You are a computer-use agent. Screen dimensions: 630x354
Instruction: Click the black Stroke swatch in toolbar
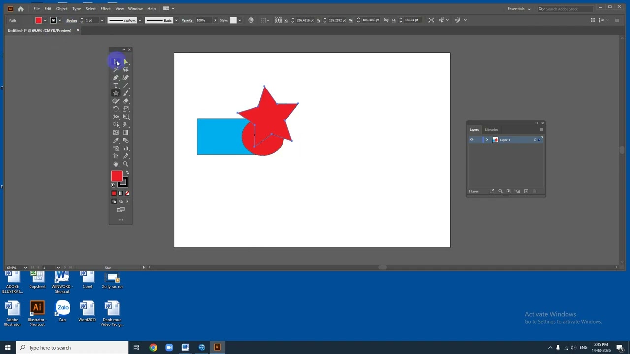(123, 182)
